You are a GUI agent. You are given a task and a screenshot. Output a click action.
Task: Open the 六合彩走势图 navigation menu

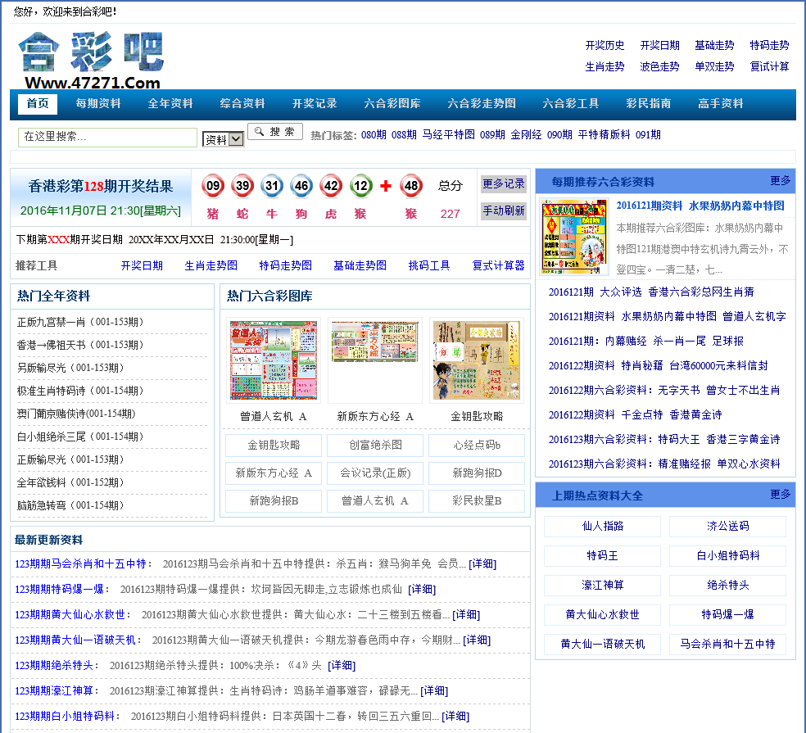pyautogui.click(x=482, y=104)
